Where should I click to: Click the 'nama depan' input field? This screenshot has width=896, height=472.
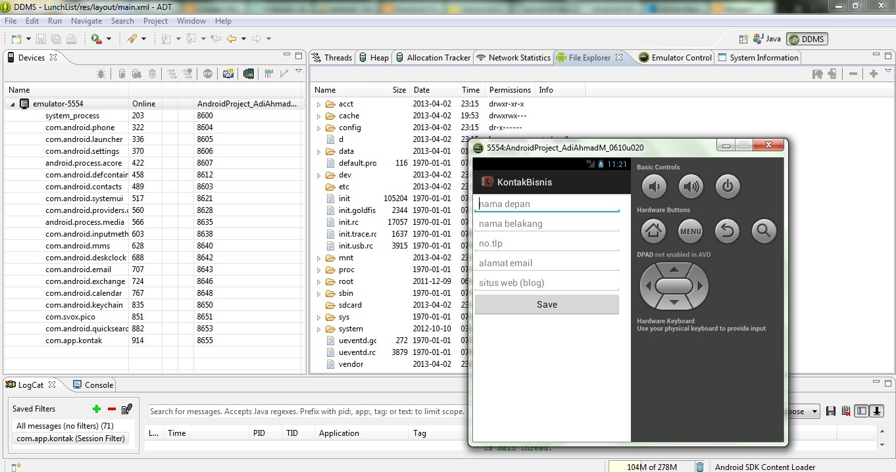click(547, 204)
